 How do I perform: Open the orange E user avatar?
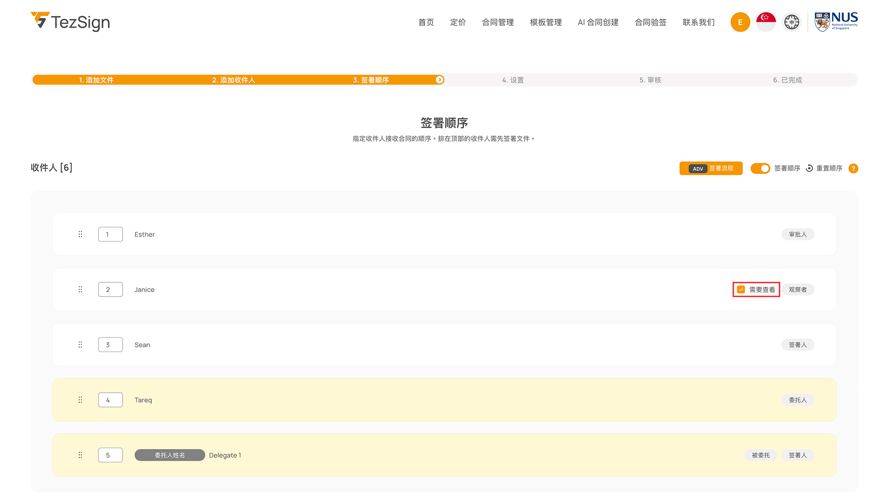click(x=740, y=22)
